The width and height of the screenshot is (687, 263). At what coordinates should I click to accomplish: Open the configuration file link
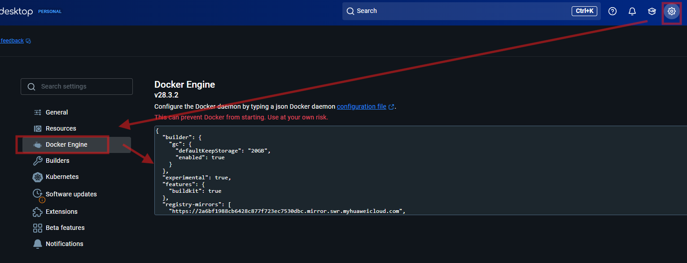(362, 106)
